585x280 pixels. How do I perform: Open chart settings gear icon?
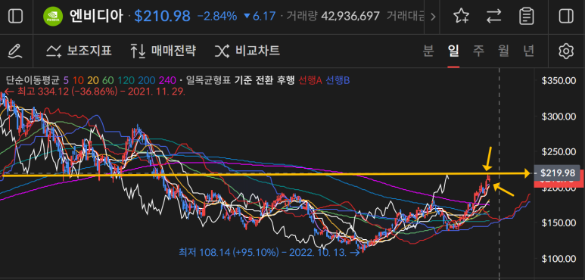[x=566, y=51]
